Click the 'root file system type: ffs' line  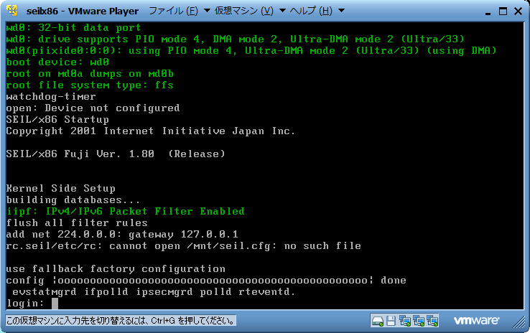click(x=90, y=85)
